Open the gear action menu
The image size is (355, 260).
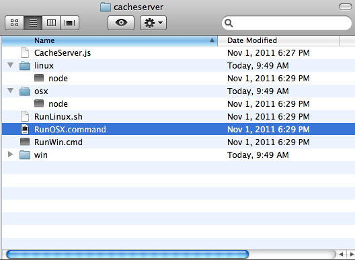[x=153, y=23]
